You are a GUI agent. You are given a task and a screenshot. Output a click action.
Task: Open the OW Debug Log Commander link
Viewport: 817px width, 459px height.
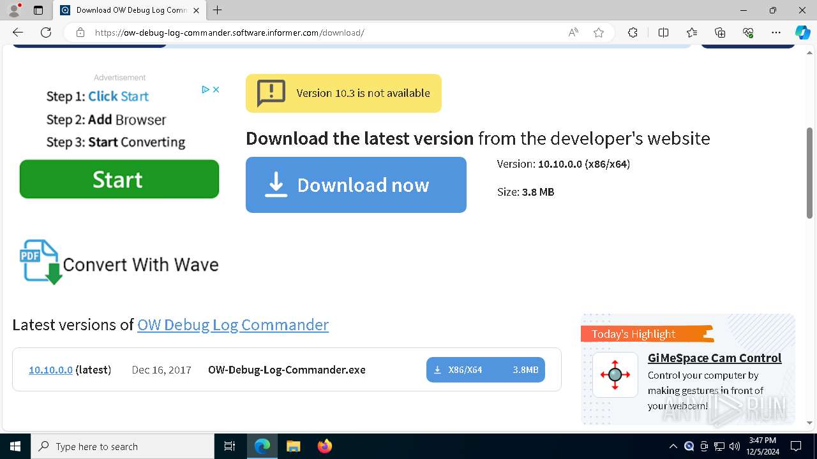233,324
